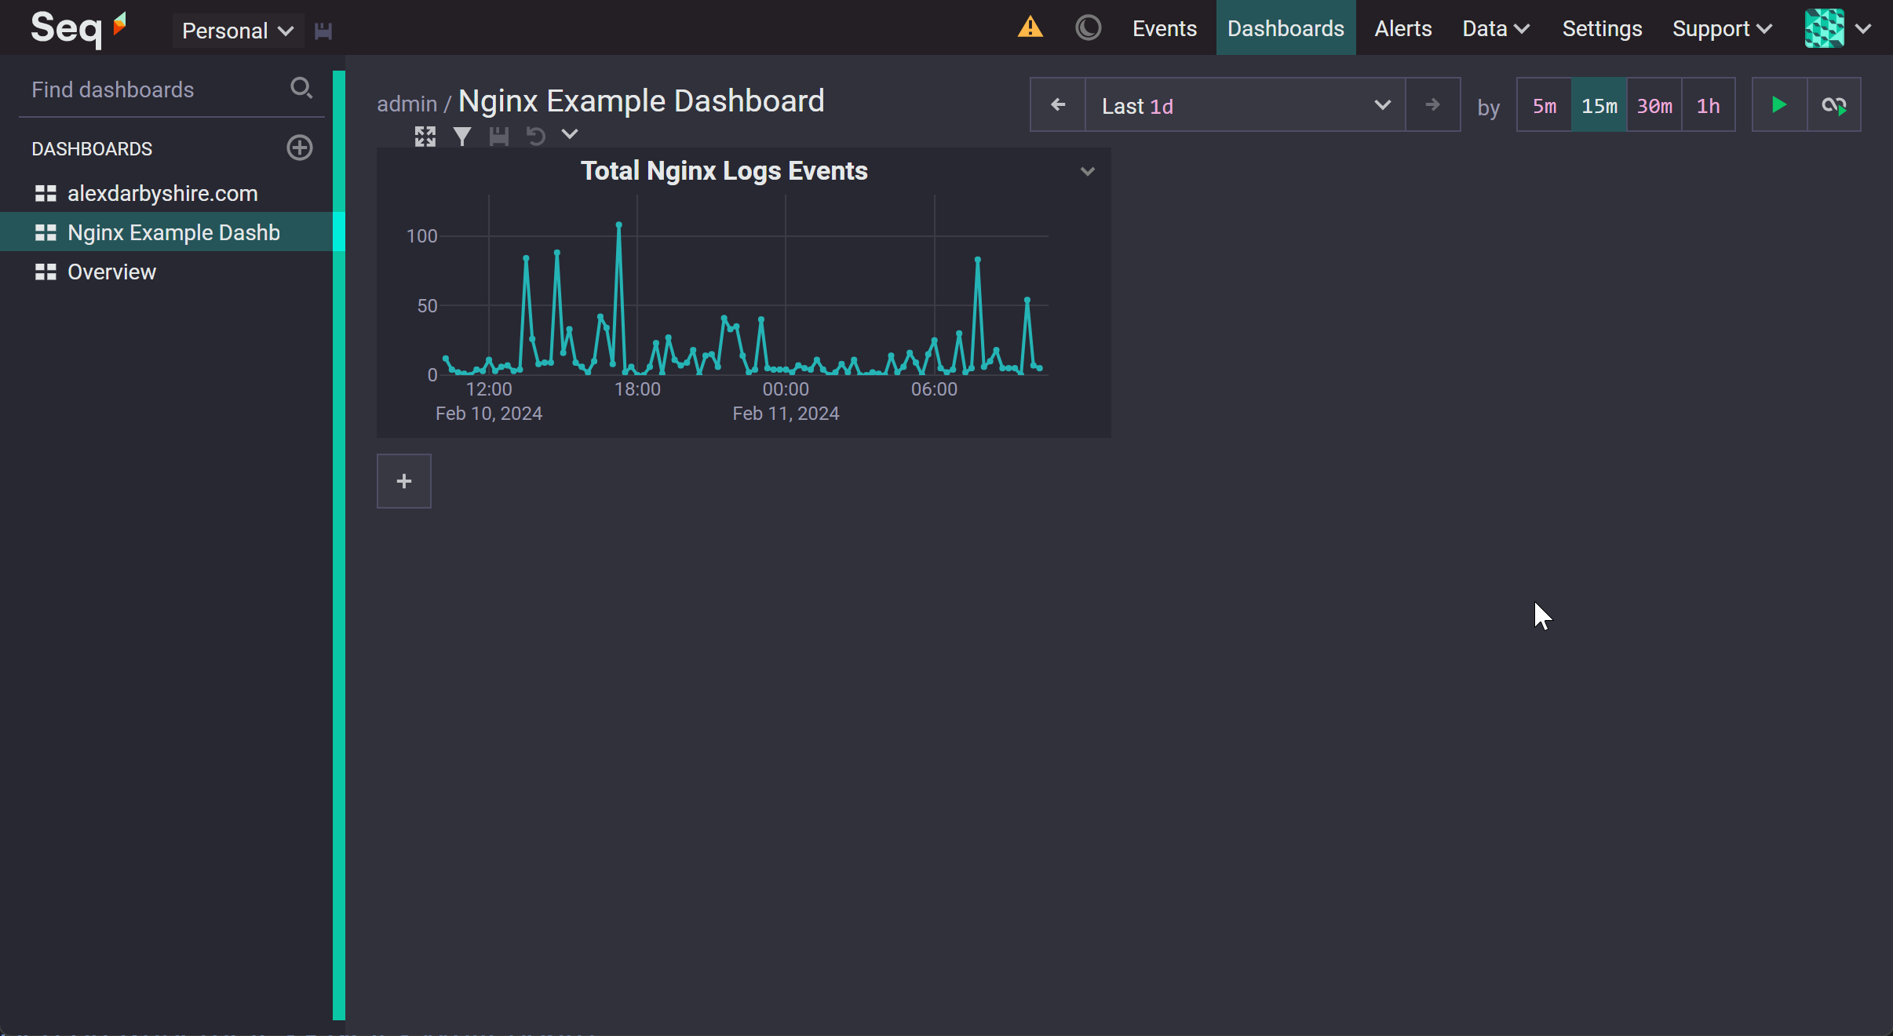
Task: Select the 30m grouping interval
Action: coord(1654,105)
